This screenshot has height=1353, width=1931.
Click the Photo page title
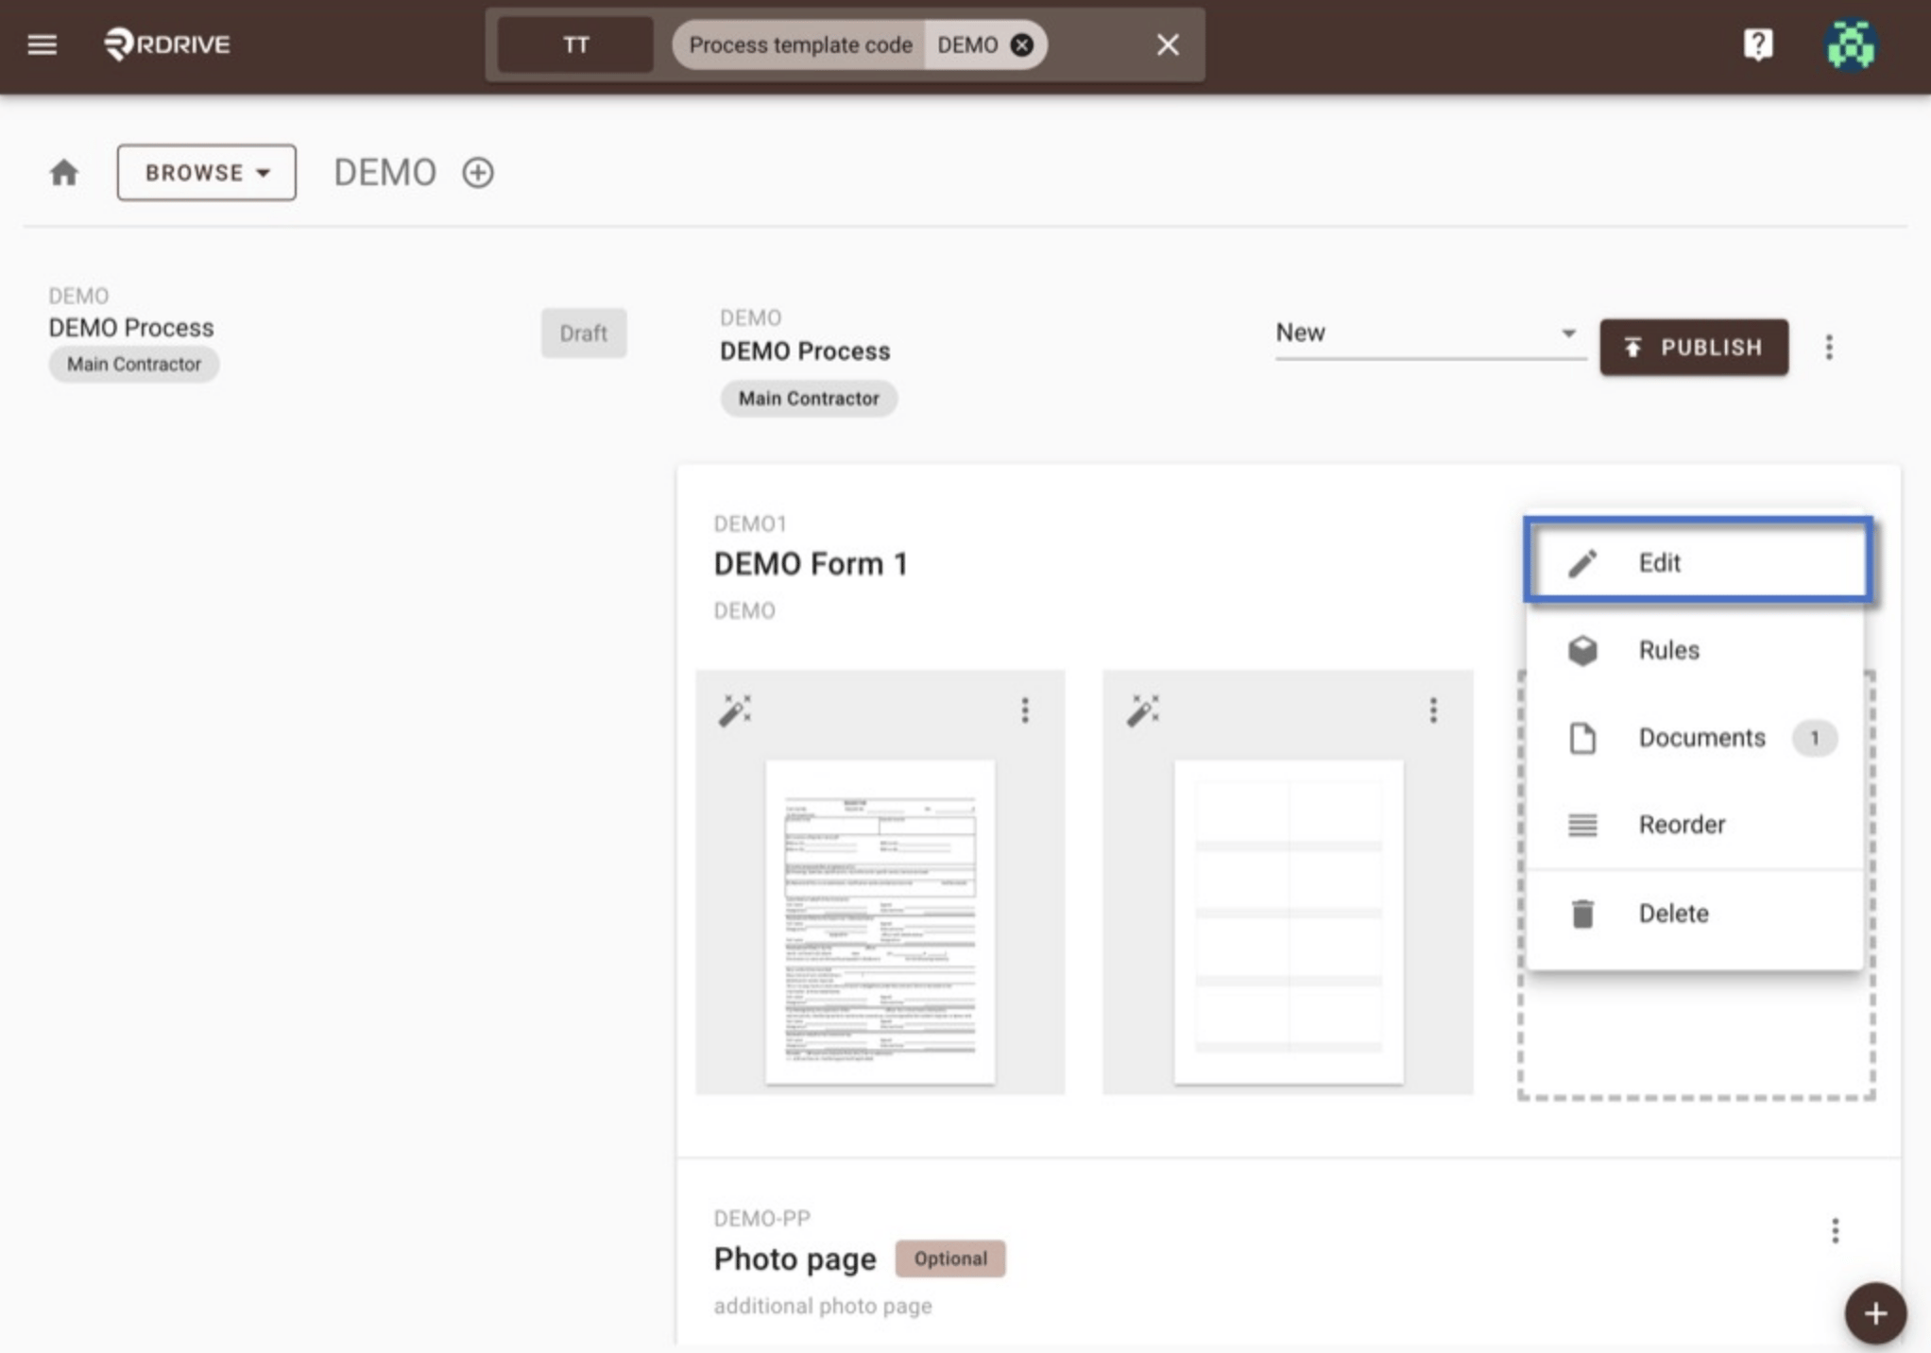pyautogui.click(x=795, y=1259)
